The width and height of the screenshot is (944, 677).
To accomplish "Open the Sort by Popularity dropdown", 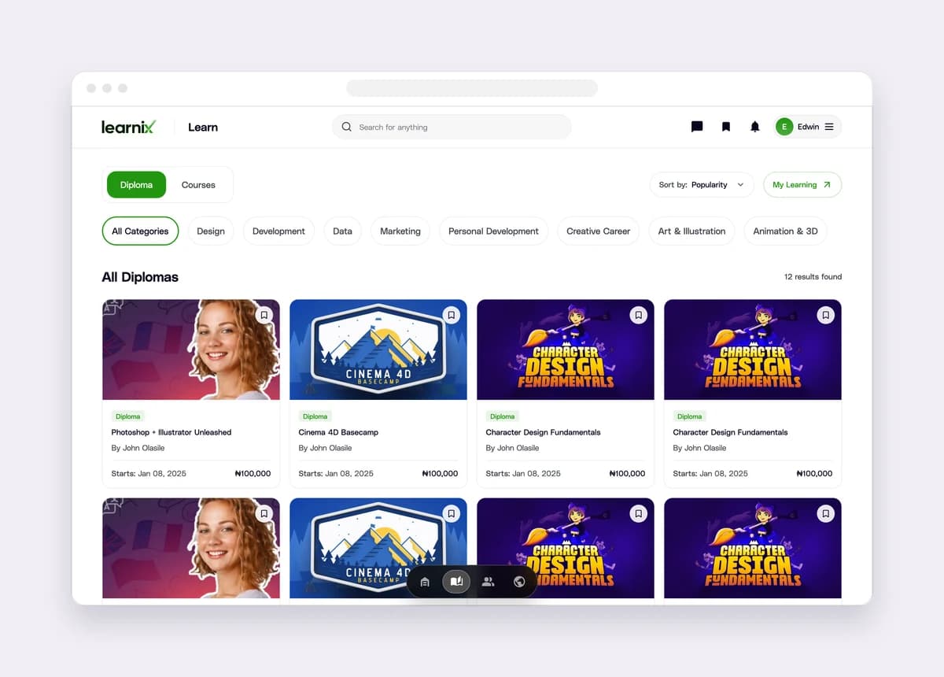I will point(702,185).
